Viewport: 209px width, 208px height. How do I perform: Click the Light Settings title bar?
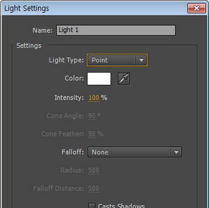point(94,8)
